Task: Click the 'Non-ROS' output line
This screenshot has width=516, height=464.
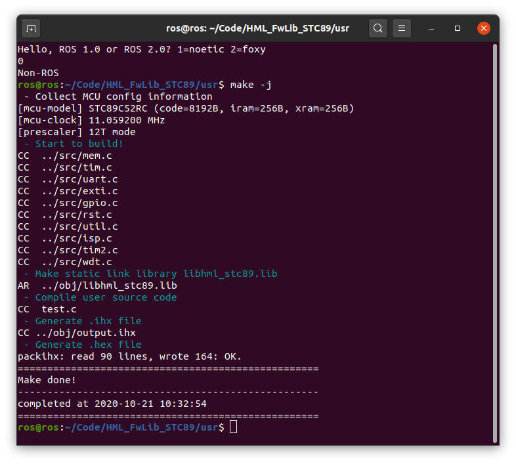Action: [x=38, y=73]
